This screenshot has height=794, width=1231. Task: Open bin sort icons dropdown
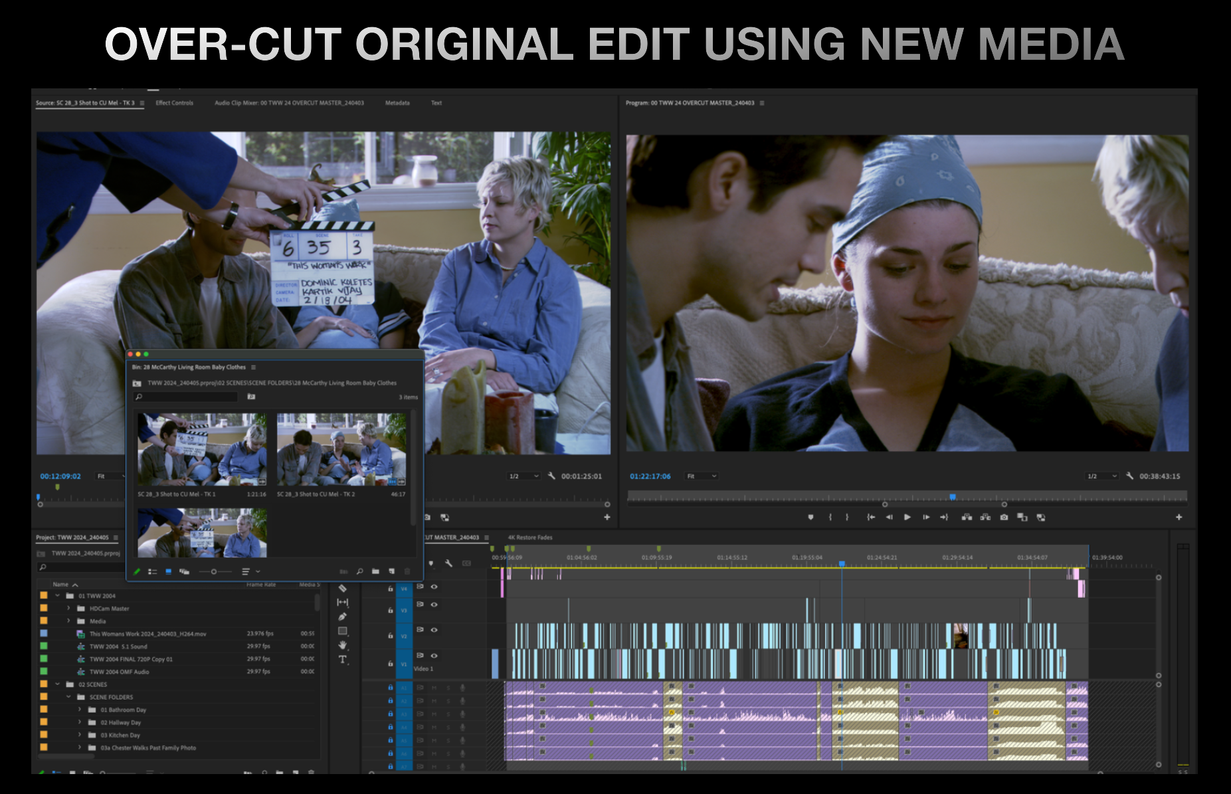(250, 571)
